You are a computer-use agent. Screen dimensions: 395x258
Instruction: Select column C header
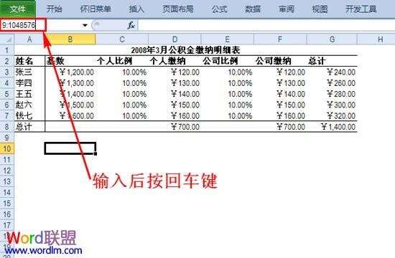(x=122, y=39)
